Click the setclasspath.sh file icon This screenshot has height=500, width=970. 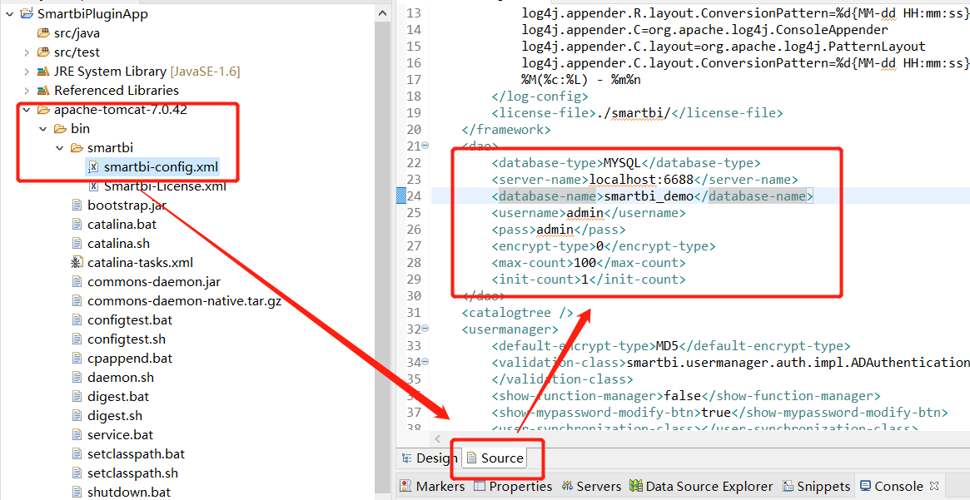(77, 473)
